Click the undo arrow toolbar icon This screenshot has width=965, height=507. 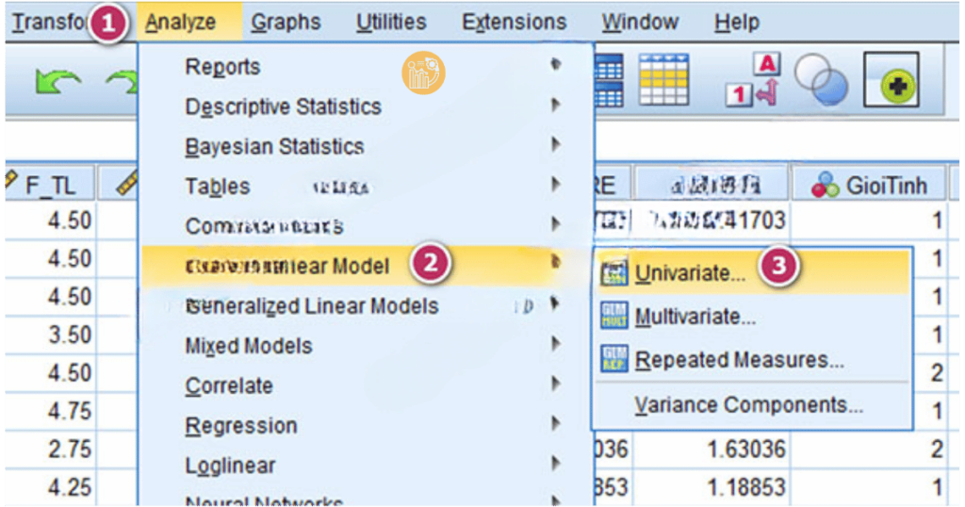pos(58,83)
